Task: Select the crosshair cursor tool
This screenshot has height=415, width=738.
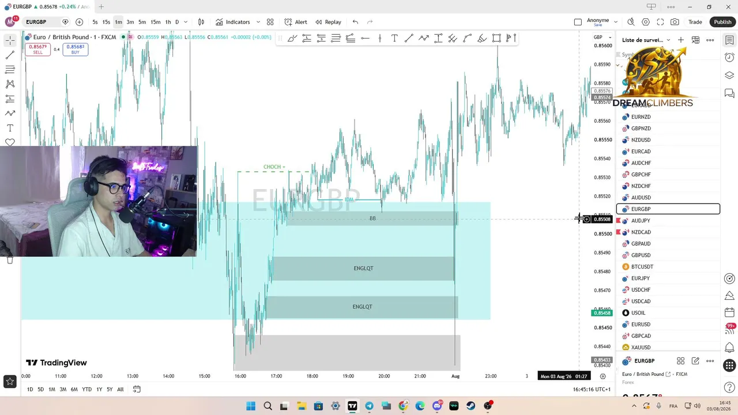Action: 10,40
